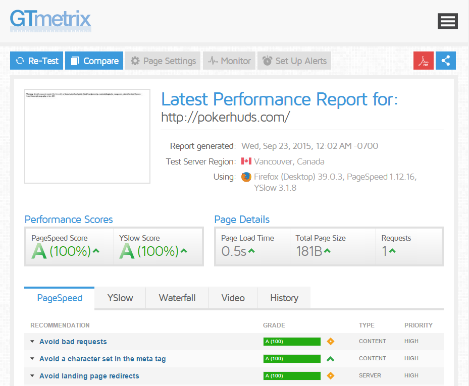Click the Compare button

pyautogui.click(x=94, y=61)
